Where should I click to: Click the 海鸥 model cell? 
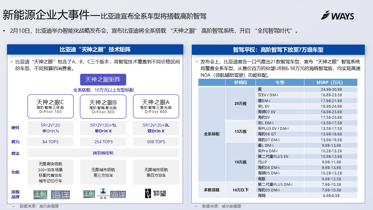(x=280, y=195)
